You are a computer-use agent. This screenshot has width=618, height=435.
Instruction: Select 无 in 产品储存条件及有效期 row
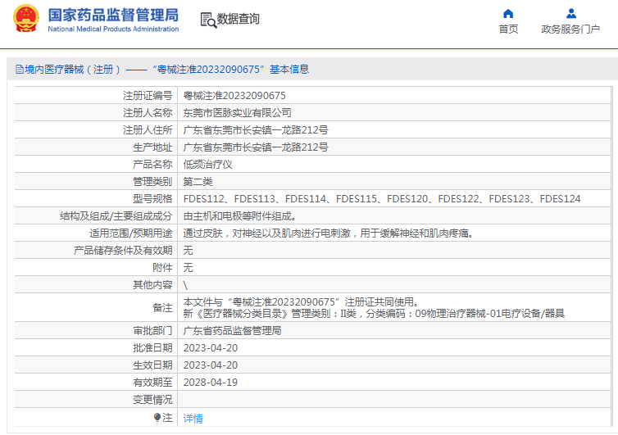pyautogui.click(x=188, y=251)
